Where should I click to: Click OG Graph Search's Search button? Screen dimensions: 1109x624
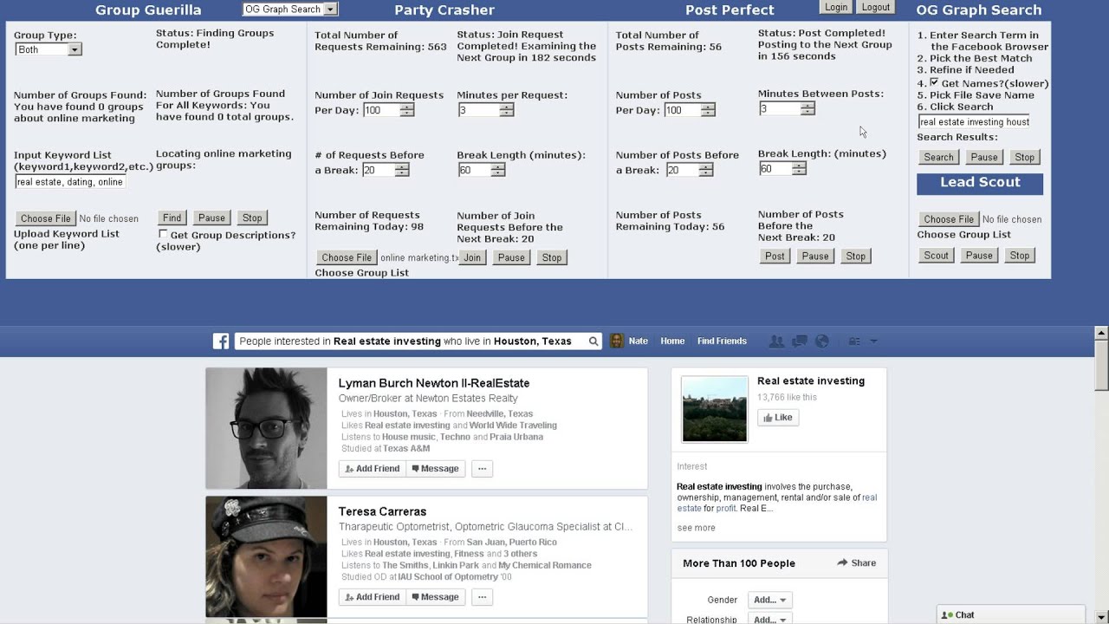pyautogui.click(x=938, y=158)
